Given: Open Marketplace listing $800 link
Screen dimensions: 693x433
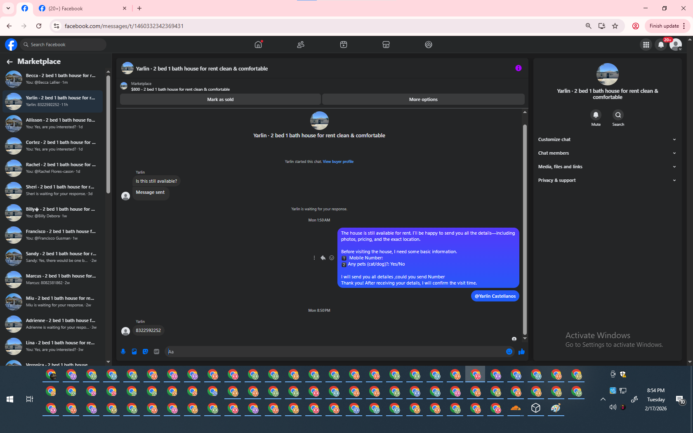Looking at the screenshot, I should click(x=180, y=89).
